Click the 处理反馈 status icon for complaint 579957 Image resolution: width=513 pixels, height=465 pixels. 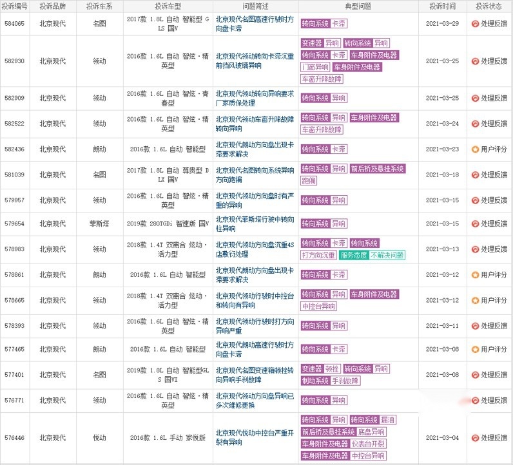[475, 200]
